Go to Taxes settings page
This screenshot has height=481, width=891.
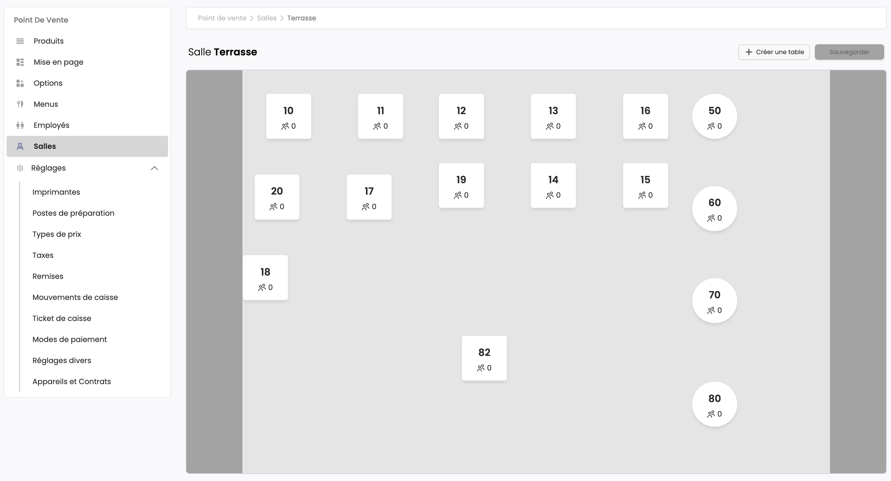coord(43,255)
